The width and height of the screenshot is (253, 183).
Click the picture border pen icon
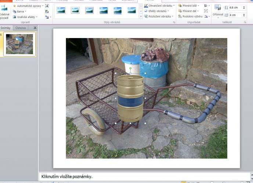coord(146,5)
